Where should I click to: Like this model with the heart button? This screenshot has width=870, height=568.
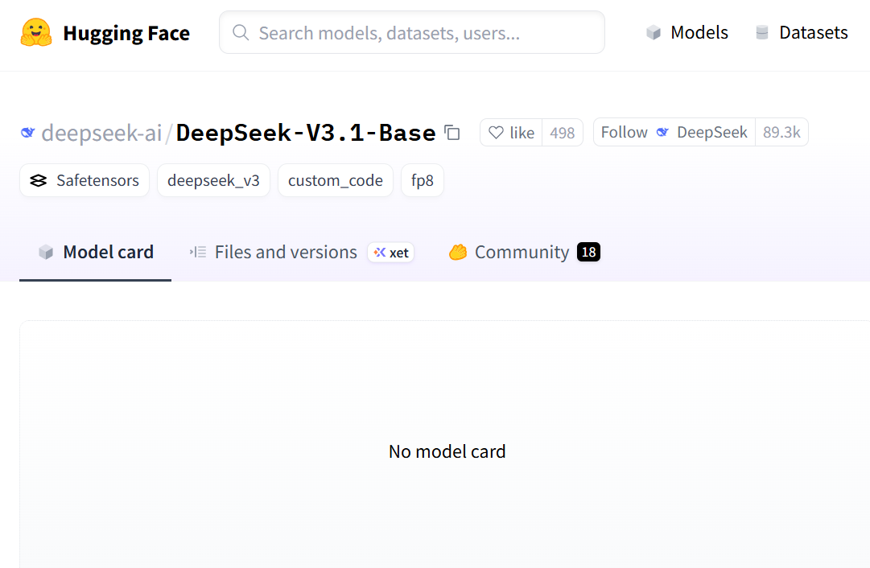click(x=511, y=133)
